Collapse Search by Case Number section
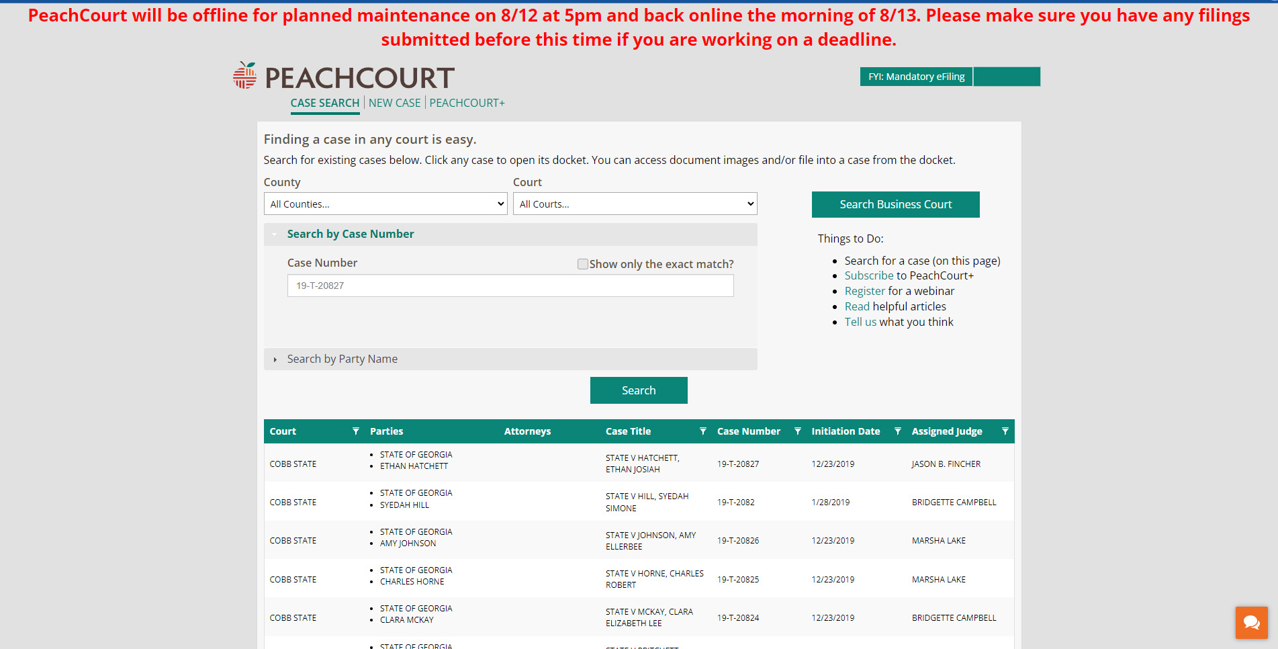The height and width of the screenshot is (649, 1278). point(510,234)
